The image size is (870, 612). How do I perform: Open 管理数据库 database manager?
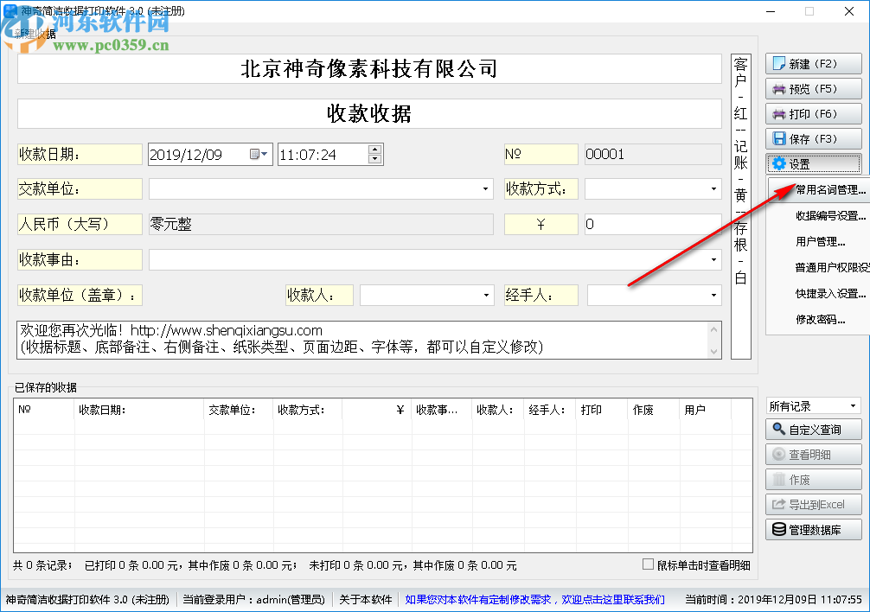click(813, 530)
